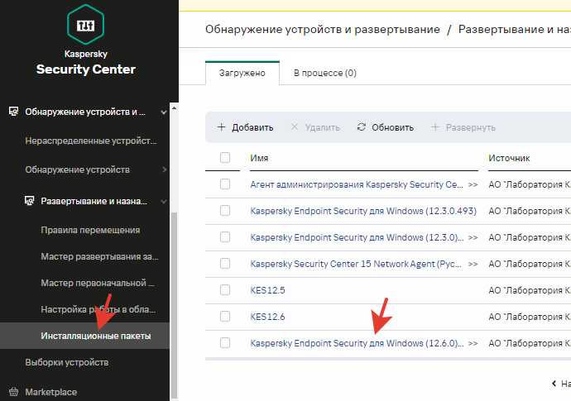Click the Обнаружение устройств и развертывание breadcrumb
571x401 pixels.
(x=323, y=29)
